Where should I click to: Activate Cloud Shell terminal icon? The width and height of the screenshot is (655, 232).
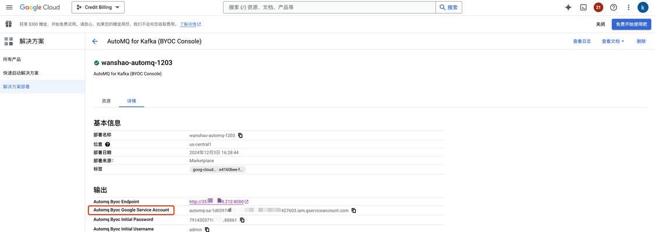click(x=583, y=8)
